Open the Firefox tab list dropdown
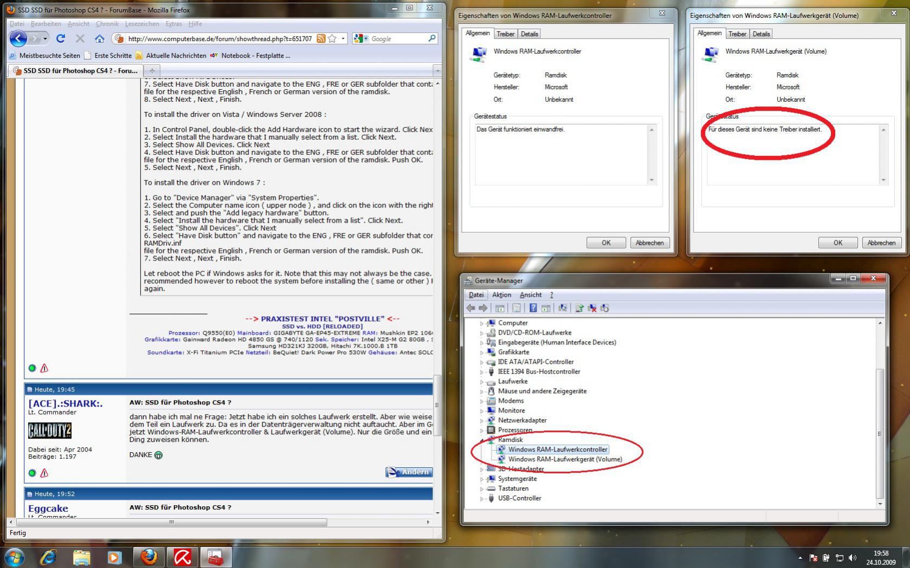Screen dimensions: 910x568 pos(437,70)
